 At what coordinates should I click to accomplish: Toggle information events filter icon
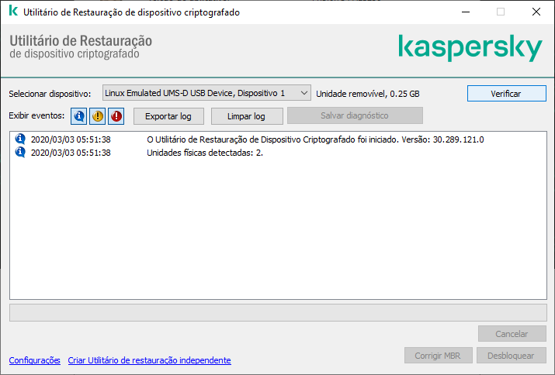78,116
